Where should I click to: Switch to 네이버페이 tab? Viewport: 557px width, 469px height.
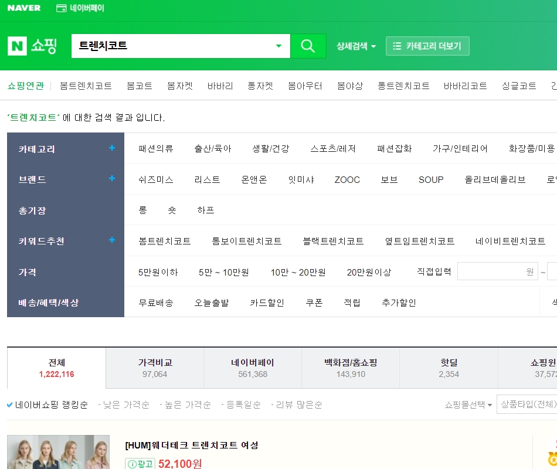tap(253, 368)
